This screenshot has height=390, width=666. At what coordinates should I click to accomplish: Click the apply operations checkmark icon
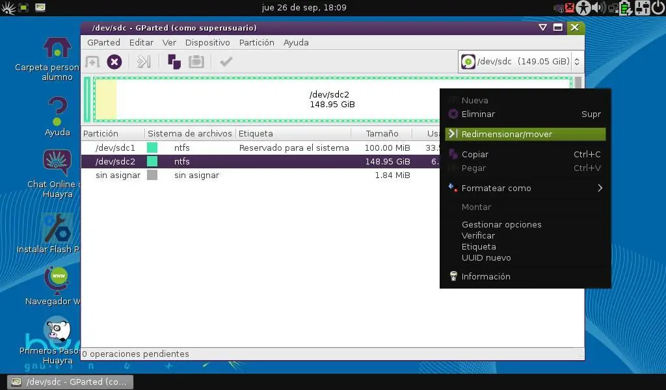[226, 62]
